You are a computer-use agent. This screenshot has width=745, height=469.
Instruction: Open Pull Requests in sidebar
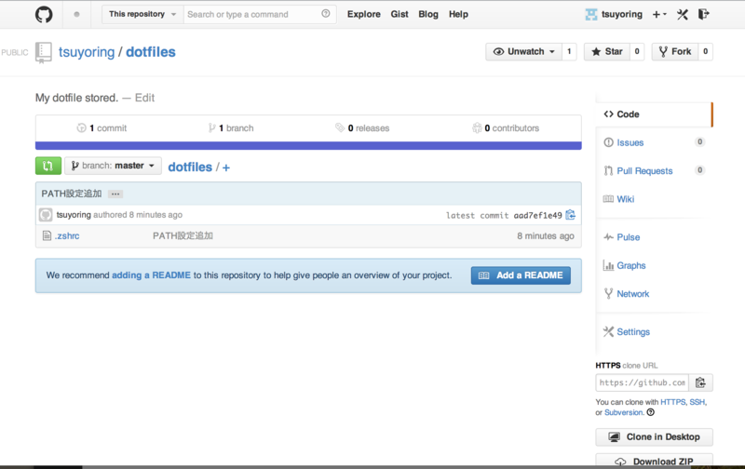(x=644, y=171)
